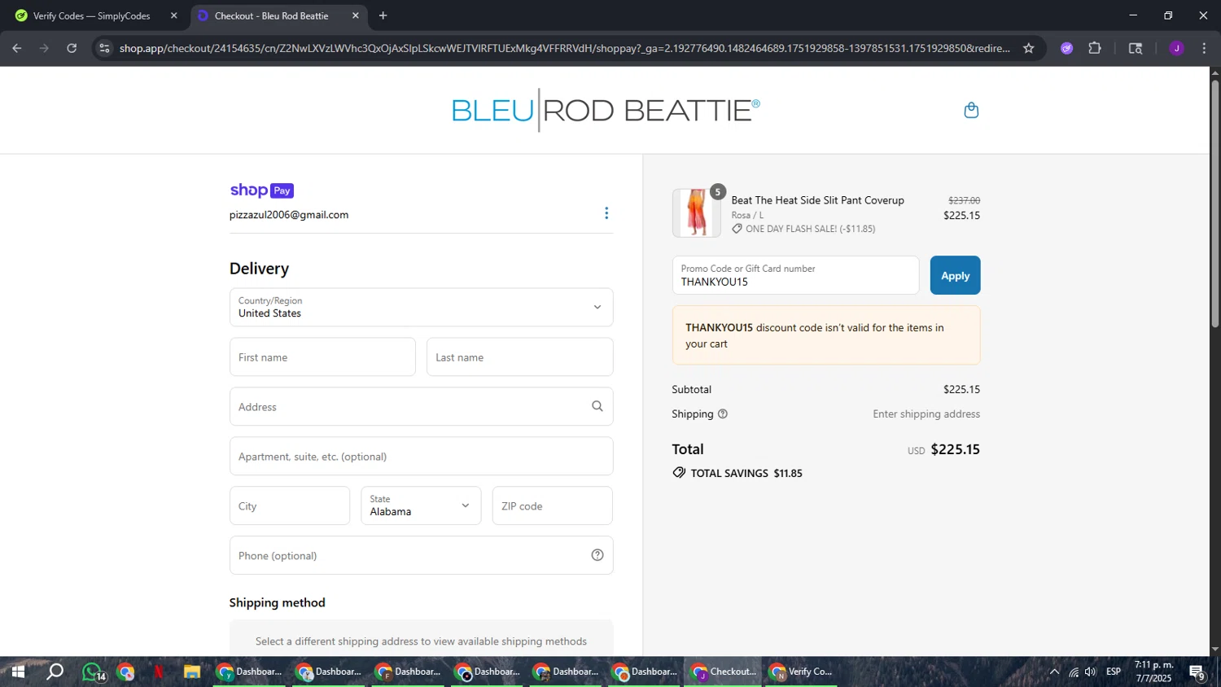Image resolution: width=1221 pixels, height=687 pixels.
Task: Open the browser extensions puzzle icon
Action: tap(1095, 48)
